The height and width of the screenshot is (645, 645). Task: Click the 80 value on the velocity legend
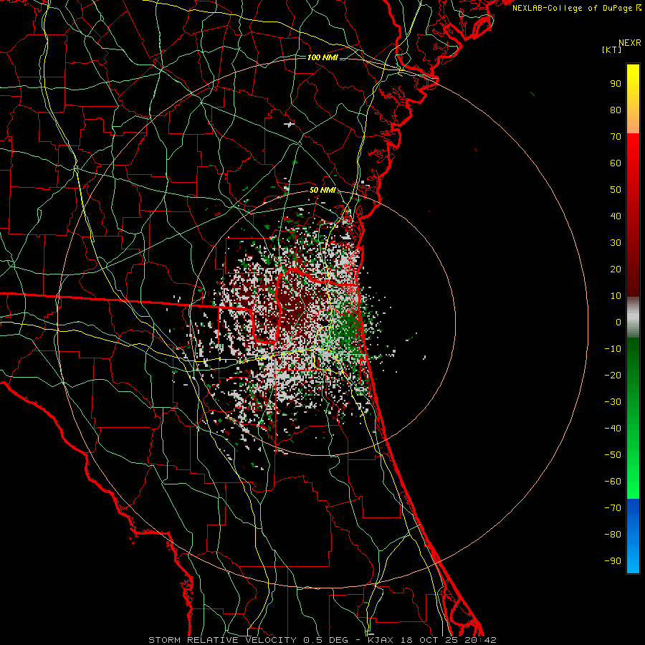point(616,110)
